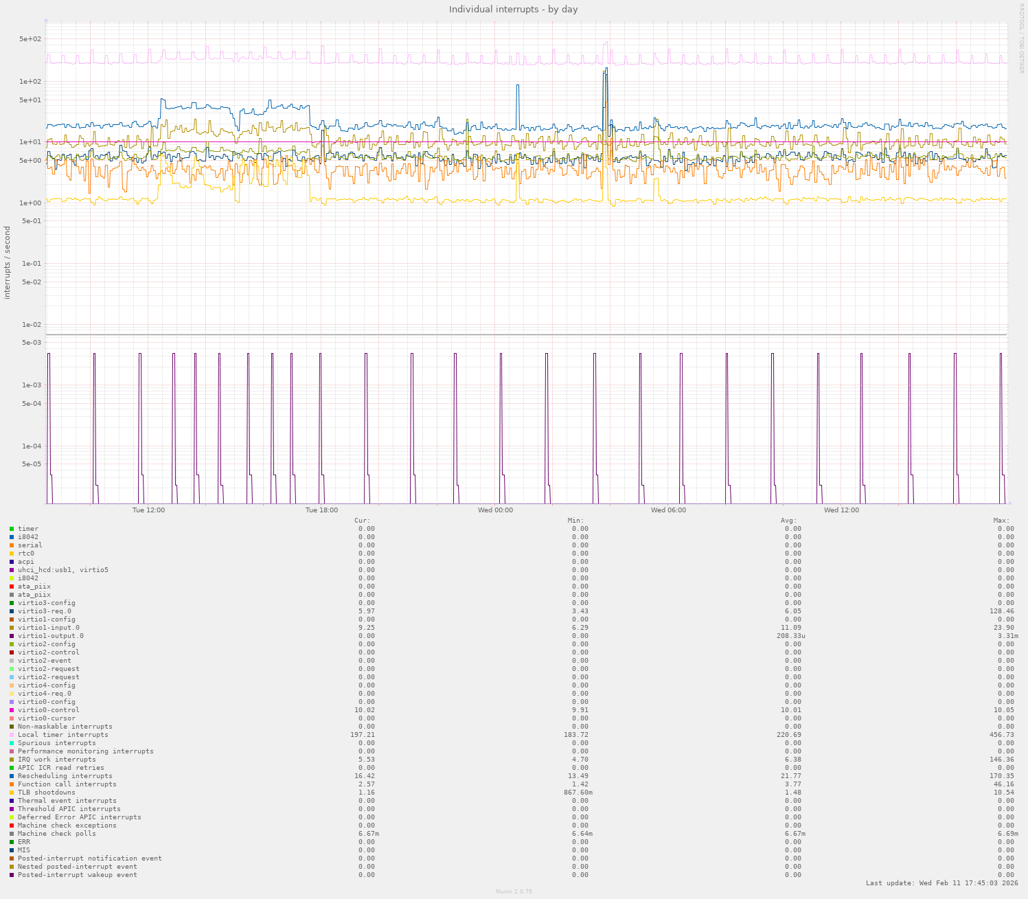This screenshot has height=899, width=1028.
Task: Click the 'Individual interrupts - by day' title
Action: (513, 10)
